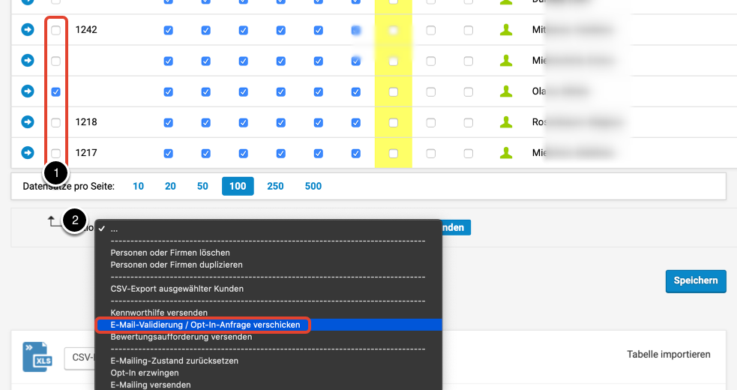
Task: Choose 'Personen oder Firmen löschen' menu entry
Action: [170, 253]
